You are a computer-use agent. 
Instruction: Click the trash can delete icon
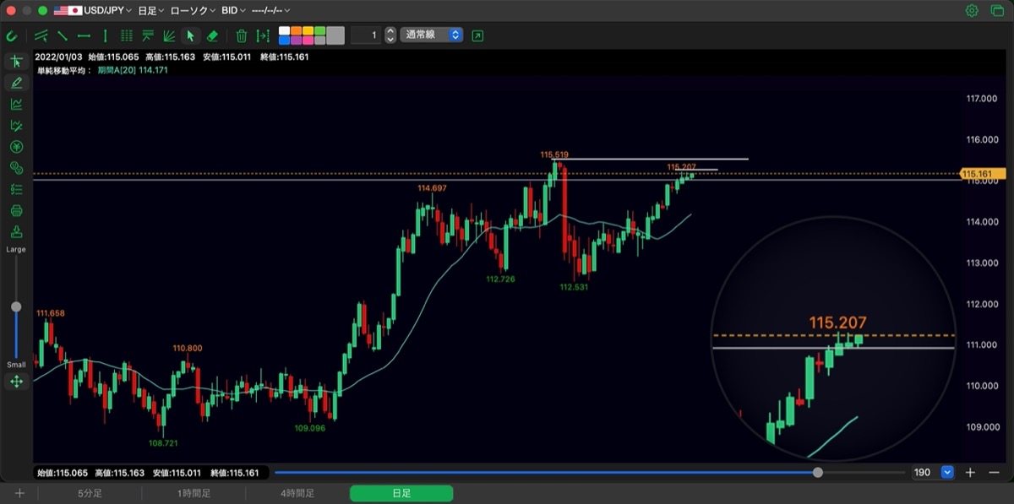click(x=242, y=35)
